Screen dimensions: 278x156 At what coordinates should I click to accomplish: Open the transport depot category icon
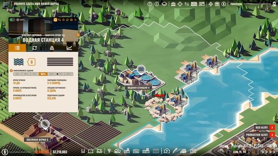(x=99, y=151)
